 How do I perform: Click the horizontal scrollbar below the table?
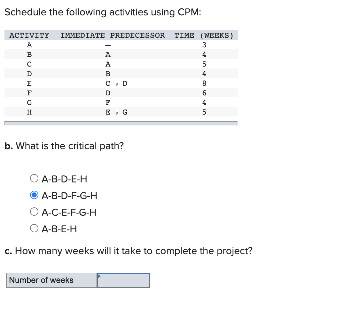click(x=121, y=123)
